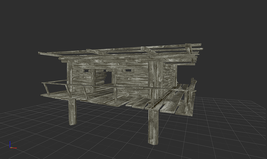Click the XYZ axis orientation gizmo
Image resolution: width=267 pixels, height=159 pixels.
(x=12, y=145)
